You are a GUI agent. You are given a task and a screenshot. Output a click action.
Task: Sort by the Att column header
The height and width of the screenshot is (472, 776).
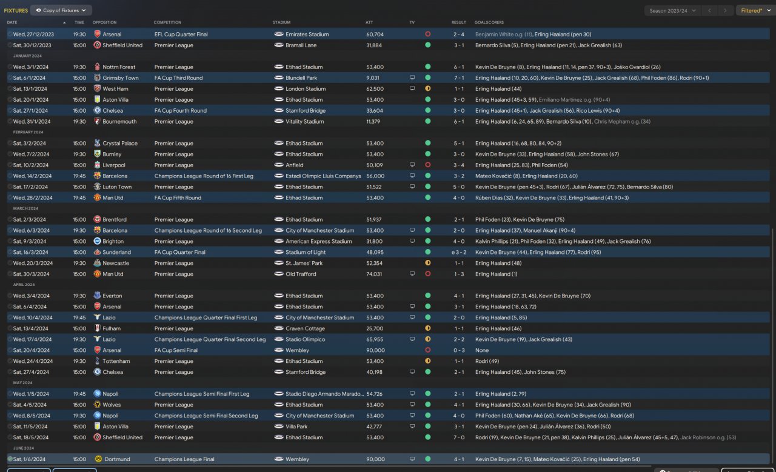pos(369,22)
